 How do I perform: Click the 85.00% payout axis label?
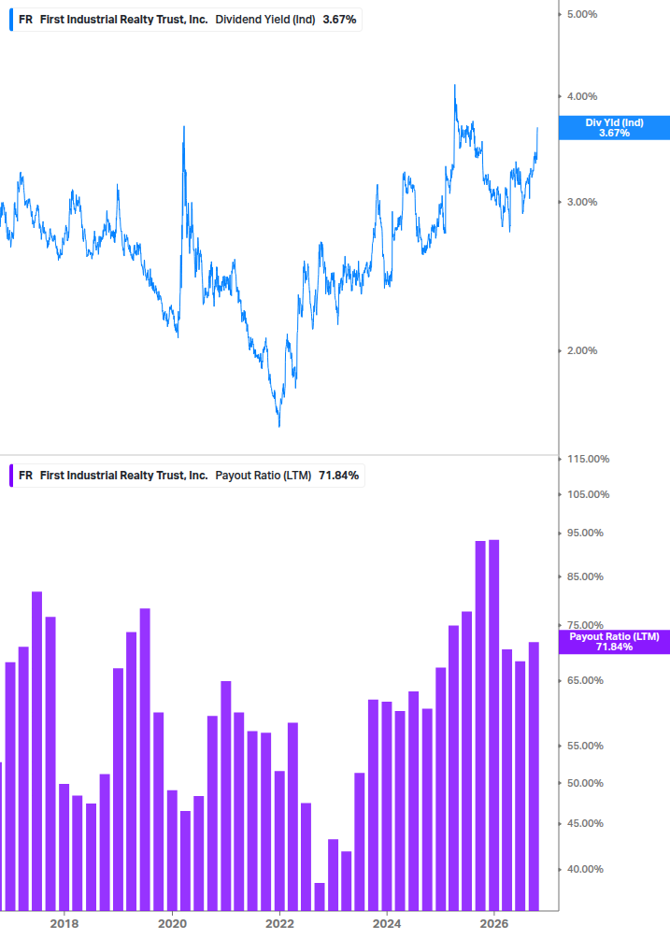coord(585,576)
